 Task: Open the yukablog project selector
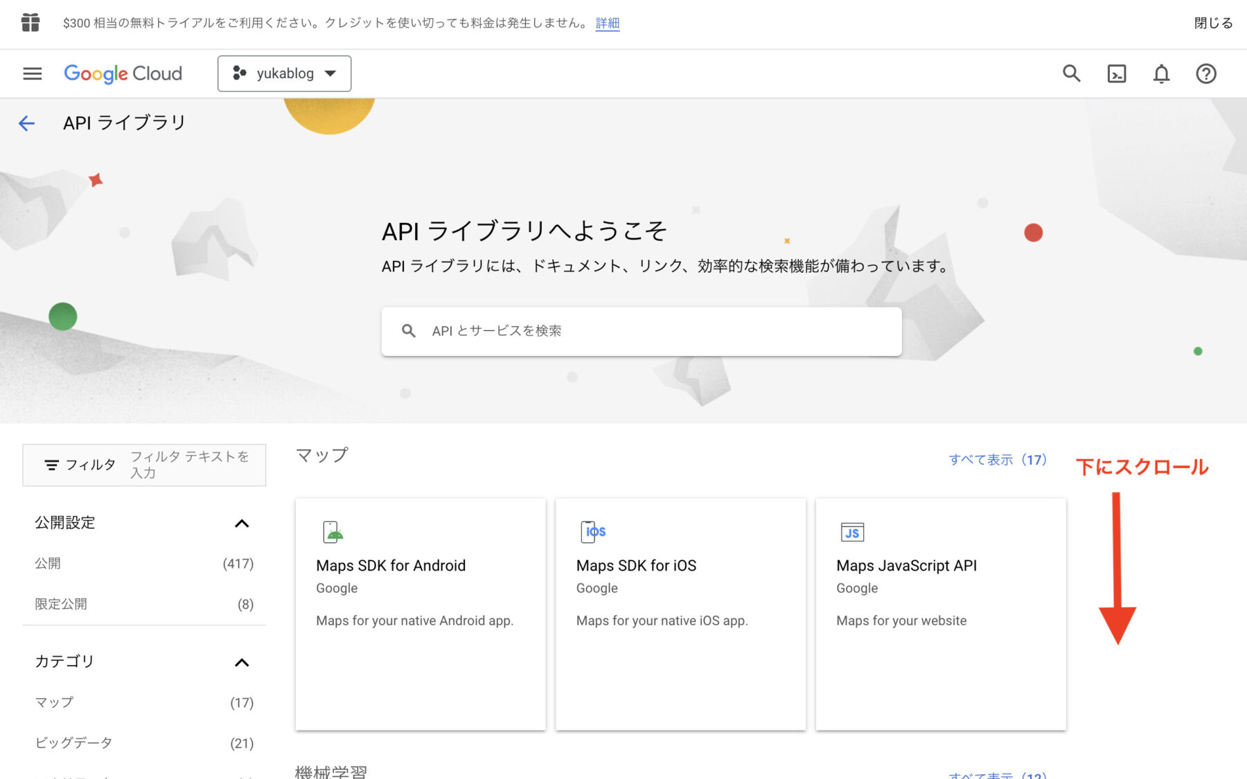(284, 73)
